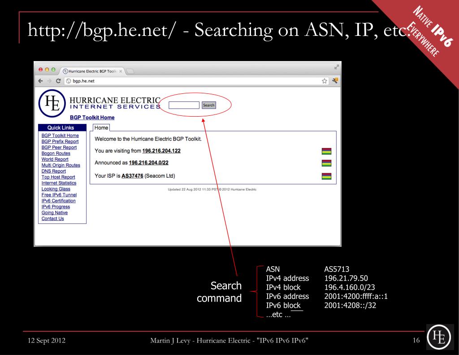
Task: Open the Internet Statistics link
Action: (x=59, y=183)
